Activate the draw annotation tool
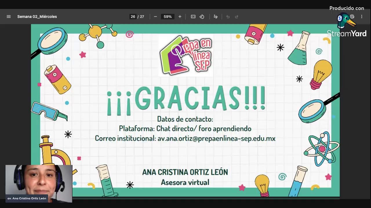371x208 pixels. 216,17
